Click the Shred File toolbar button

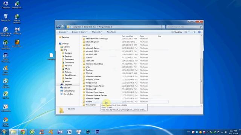pyautogui.click(x=177, y=32)
